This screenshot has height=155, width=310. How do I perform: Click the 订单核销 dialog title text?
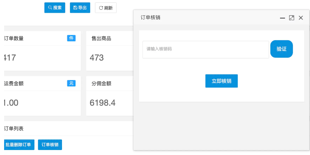(150, 18)
